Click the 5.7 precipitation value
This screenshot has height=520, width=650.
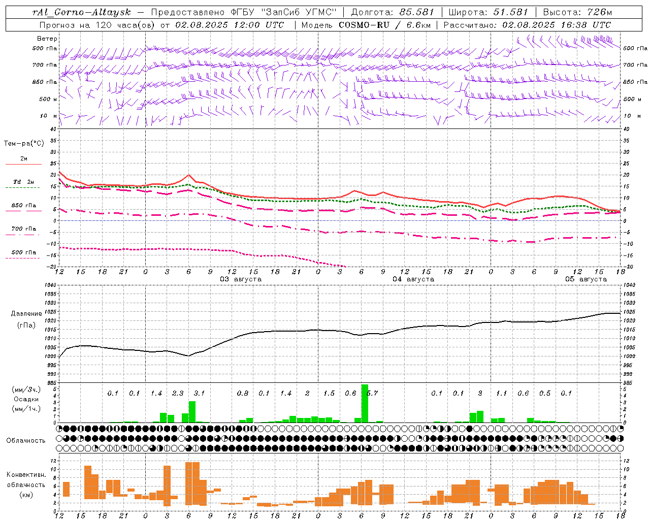[372, 393]
